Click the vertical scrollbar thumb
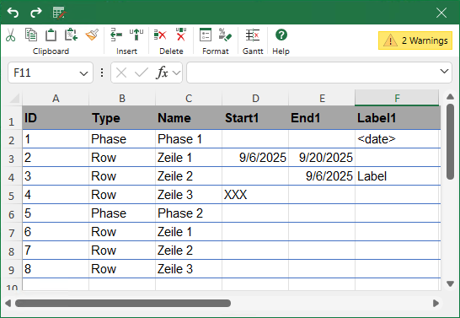 coord(451,141)
